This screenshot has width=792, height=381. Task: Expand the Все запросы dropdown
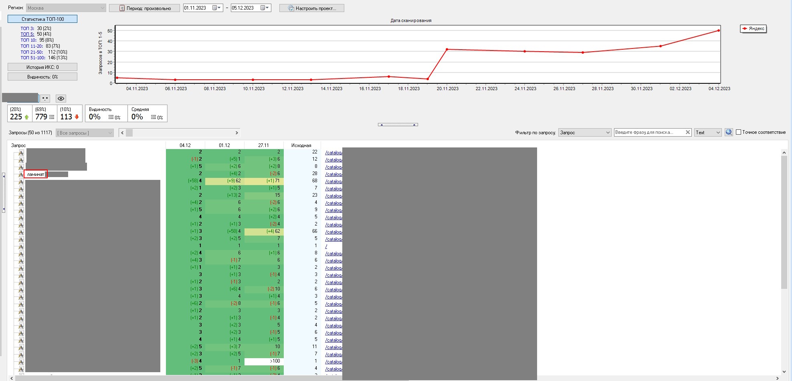coord(85,133)
